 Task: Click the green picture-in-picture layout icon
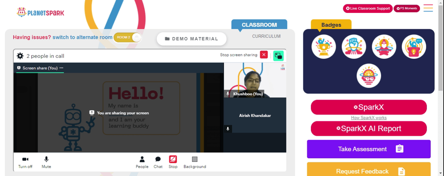coord(278,56)
